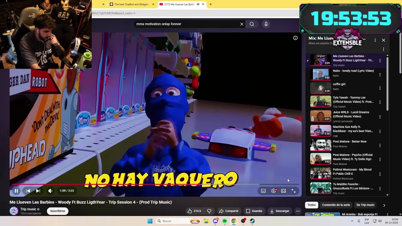Like the video with 216 k likes
This screenshot has width=402, height=226.
coord(194,211)
